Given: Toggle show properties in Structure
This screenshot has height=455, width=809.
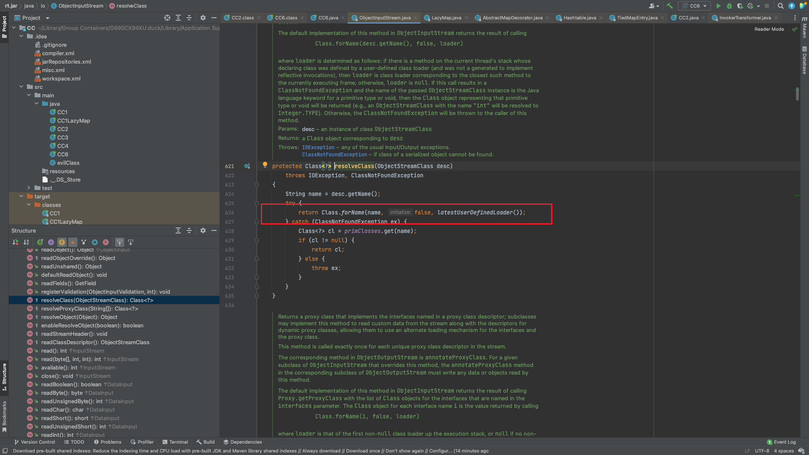Looking at the screenshot, I should tap(51, 242).
